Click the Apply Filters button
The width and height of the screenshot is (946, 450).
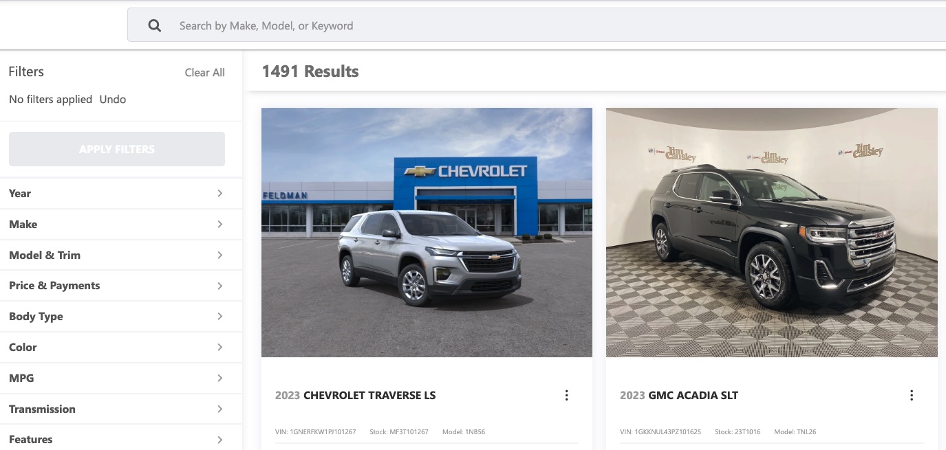pyautogui.click(x=117, y=149)
